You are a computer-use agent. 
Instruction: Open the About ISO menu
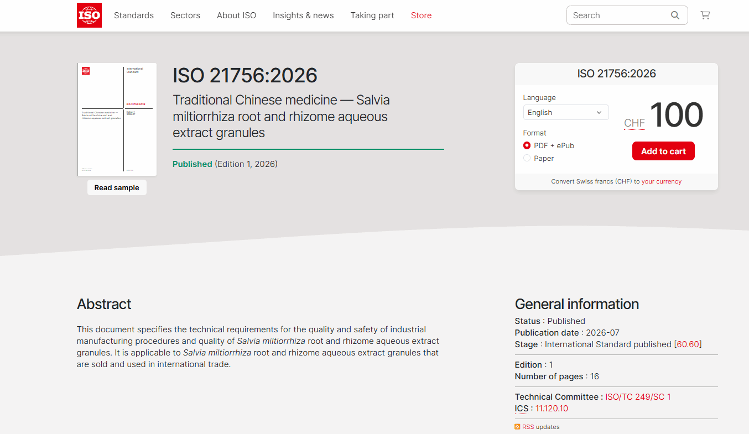click(237, 15)
